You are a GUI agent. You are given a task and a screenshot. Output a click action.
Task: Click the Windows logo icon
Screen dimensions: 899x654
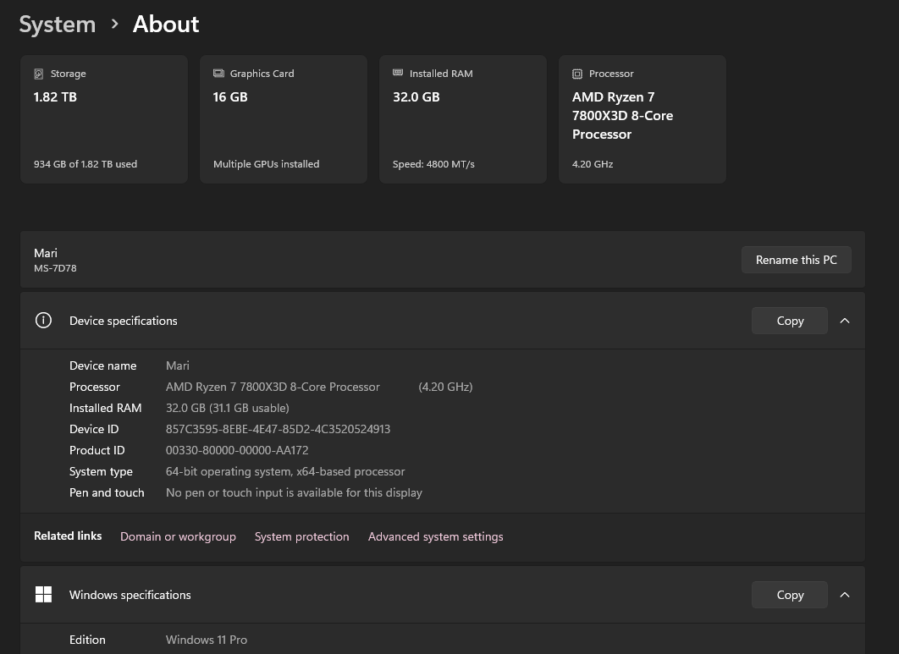pyautogui.click(x=43, y=595)
